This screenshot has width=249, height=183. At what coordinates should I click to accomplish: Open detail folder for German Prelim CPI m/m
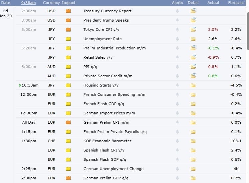pos(193,122)
